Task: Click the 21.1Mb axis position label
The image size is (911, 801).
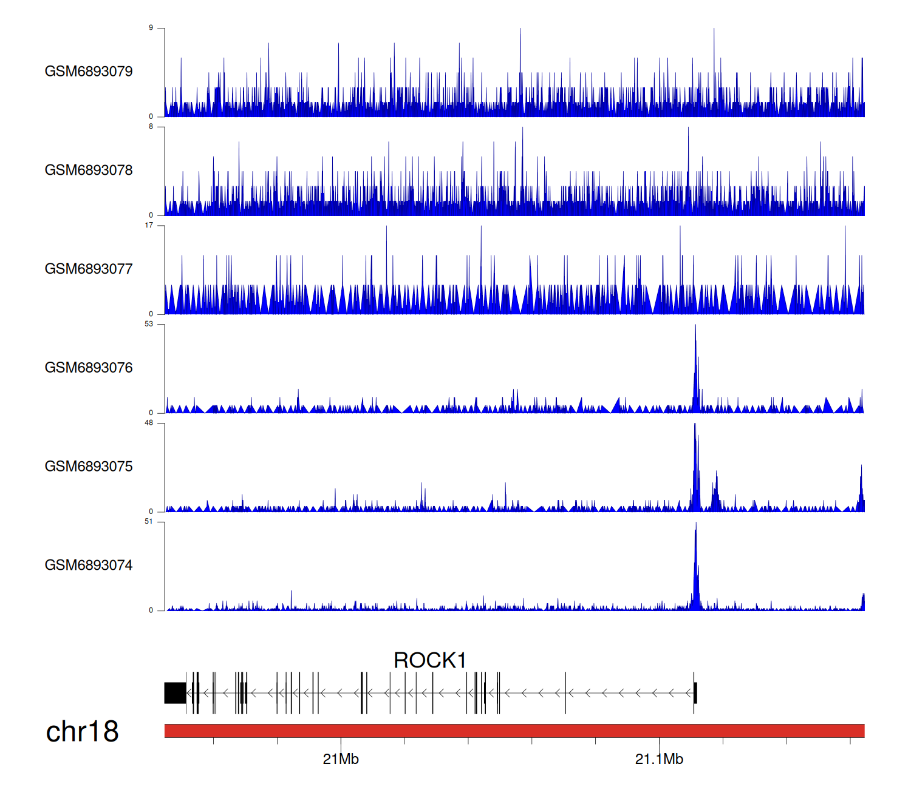Action: point(659,759)
